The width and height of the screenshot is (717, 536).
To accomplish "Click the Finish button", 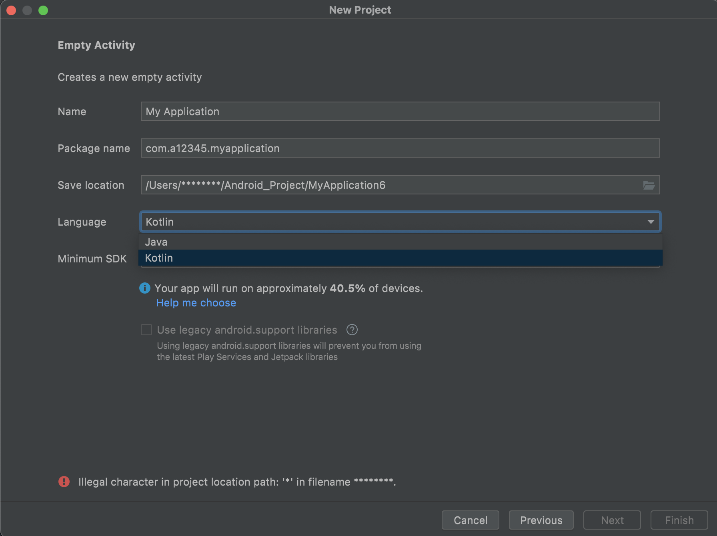I will point(679,520).
